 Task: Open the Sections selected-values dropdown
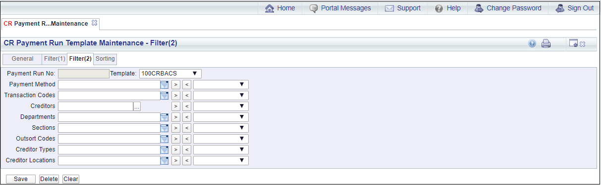click(221, 128)
